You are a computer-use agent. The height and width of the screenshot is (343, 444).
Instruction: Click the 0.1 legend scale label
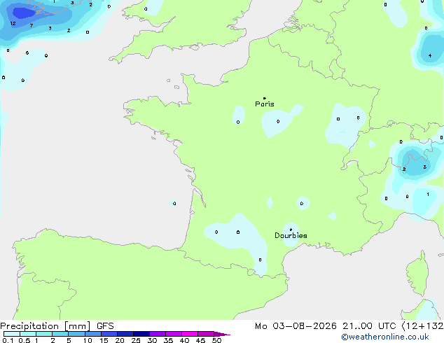pos(8,340)
